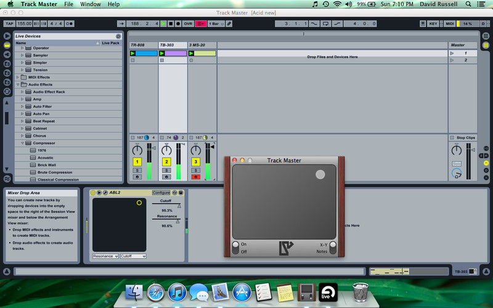Launch the blue TR-808 clip
Screen dimensions: 493x308
click(132, 54)
